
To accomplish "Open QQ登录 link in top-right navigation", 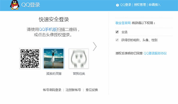I will click(x=126, y=5).
